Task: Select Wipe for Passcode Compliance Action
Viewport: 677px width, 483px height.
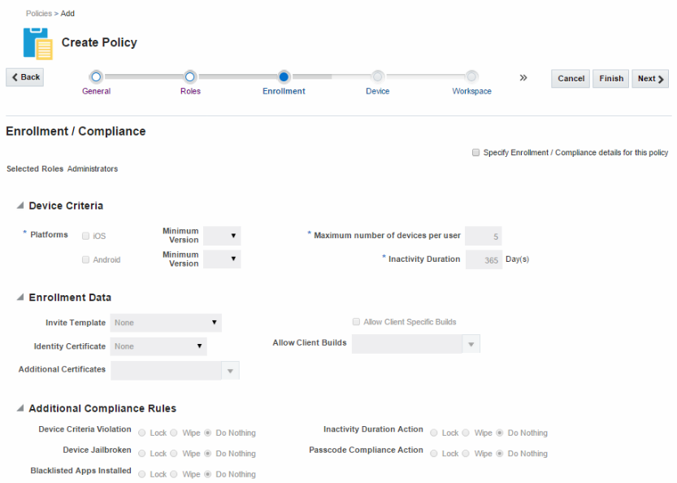Action: (466, 454)
